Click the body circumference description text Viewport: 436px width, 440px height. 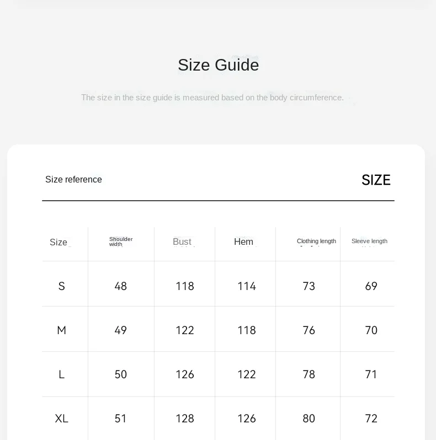click(212, 98)
